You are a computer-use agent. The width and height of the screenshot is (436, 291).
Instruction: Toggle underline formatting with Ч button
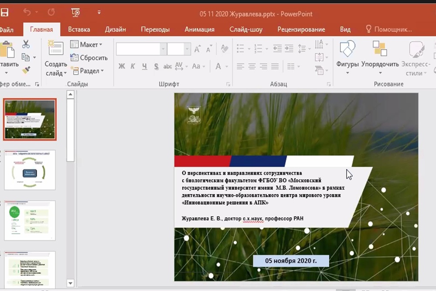(x=144, y=66)
